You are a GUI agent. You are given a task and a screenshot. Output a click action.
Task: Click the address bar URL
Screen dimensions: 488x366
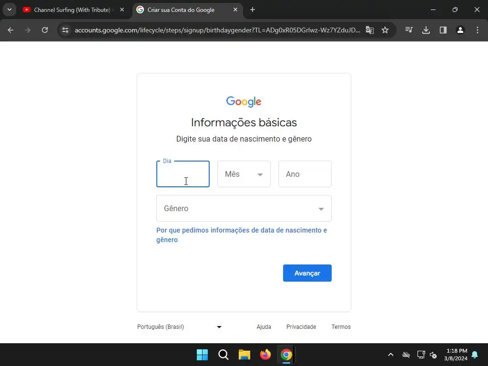click(217, 30)
